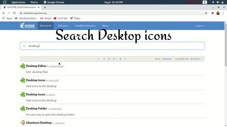Visit author ubuntuvn's profile
Viewport: 227px width, 127px height.
pos(60,123)
